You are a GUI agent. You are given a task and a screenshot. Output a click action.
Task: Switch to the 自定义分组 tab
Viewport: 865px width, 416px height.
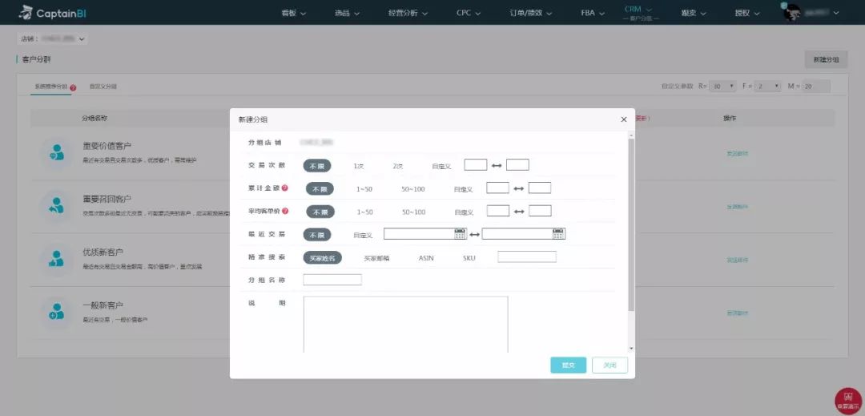pos(103,87)
